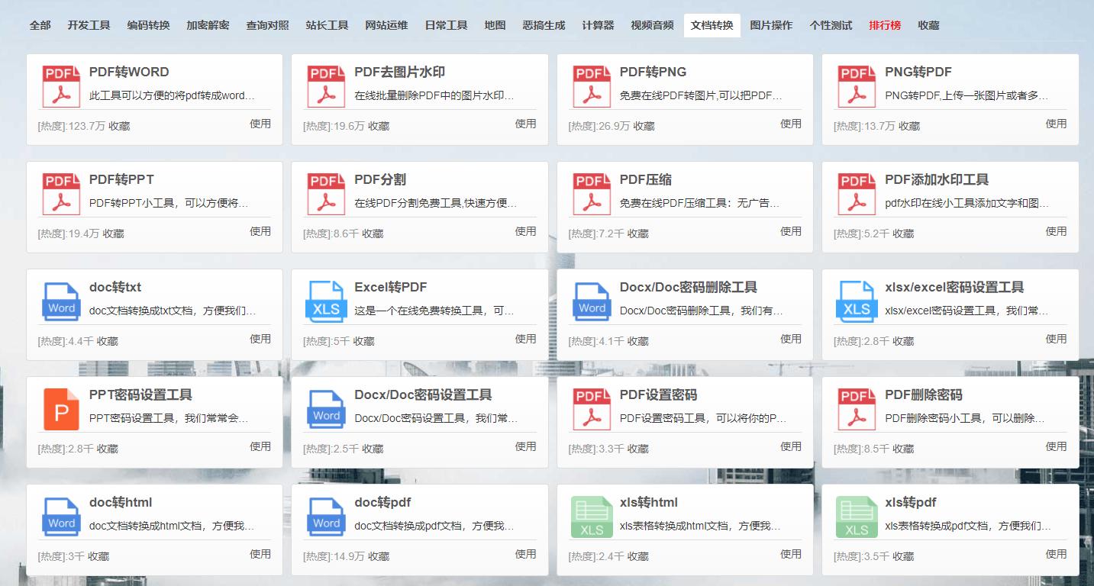Select the xlsx/excel密码设置工具 XLS icon
The height and width of the screenshot is (586, 1094).
856,301
